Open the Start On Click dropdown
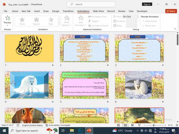The height and width of the screenshot is (134, 179). pyautogui.click(x=131, y=16)
